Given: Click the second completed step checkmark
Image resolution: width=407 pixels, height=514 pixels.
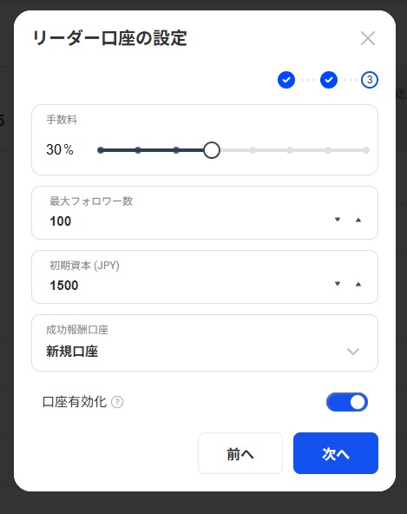Looking at the screenshot, I should [x=329, y=80].
